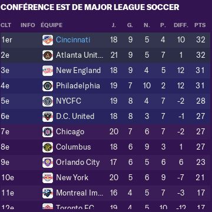Open the Philadelphia club badge
Viewport: 212px width, 212px height.
[48, 86]
